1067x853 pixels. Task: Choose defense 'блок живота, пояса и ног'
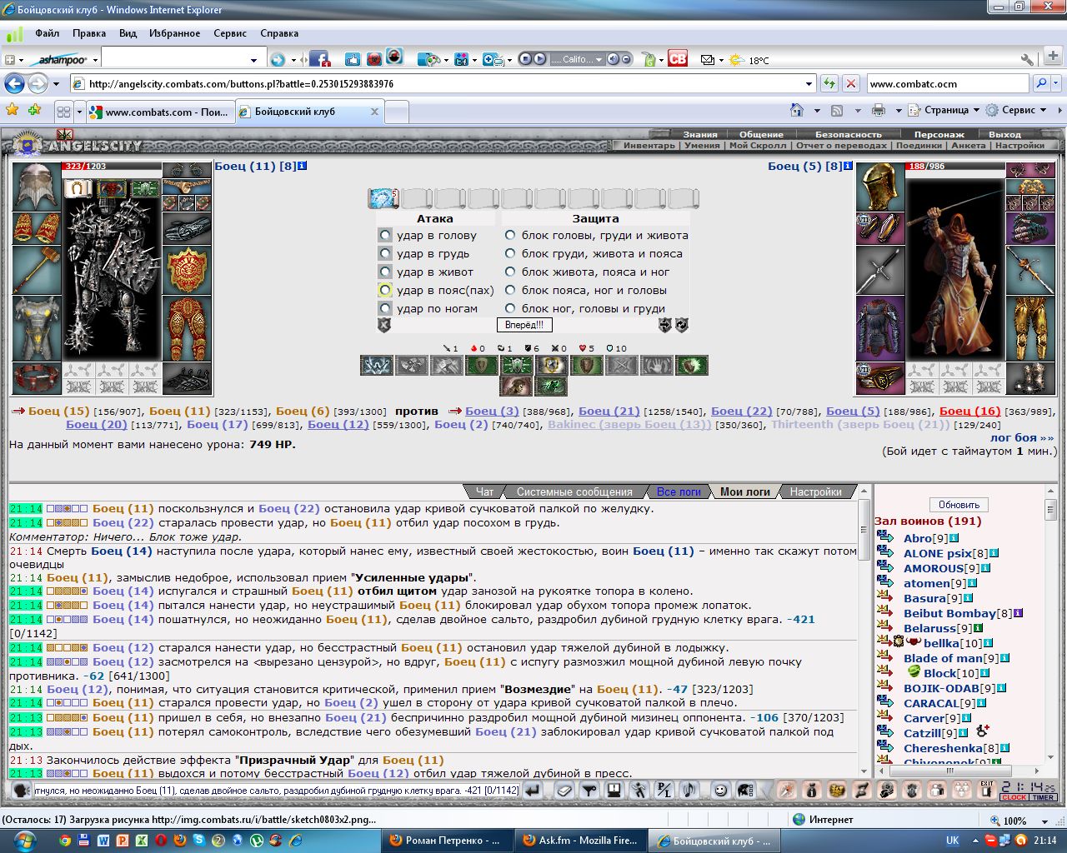tap(510, 272)
